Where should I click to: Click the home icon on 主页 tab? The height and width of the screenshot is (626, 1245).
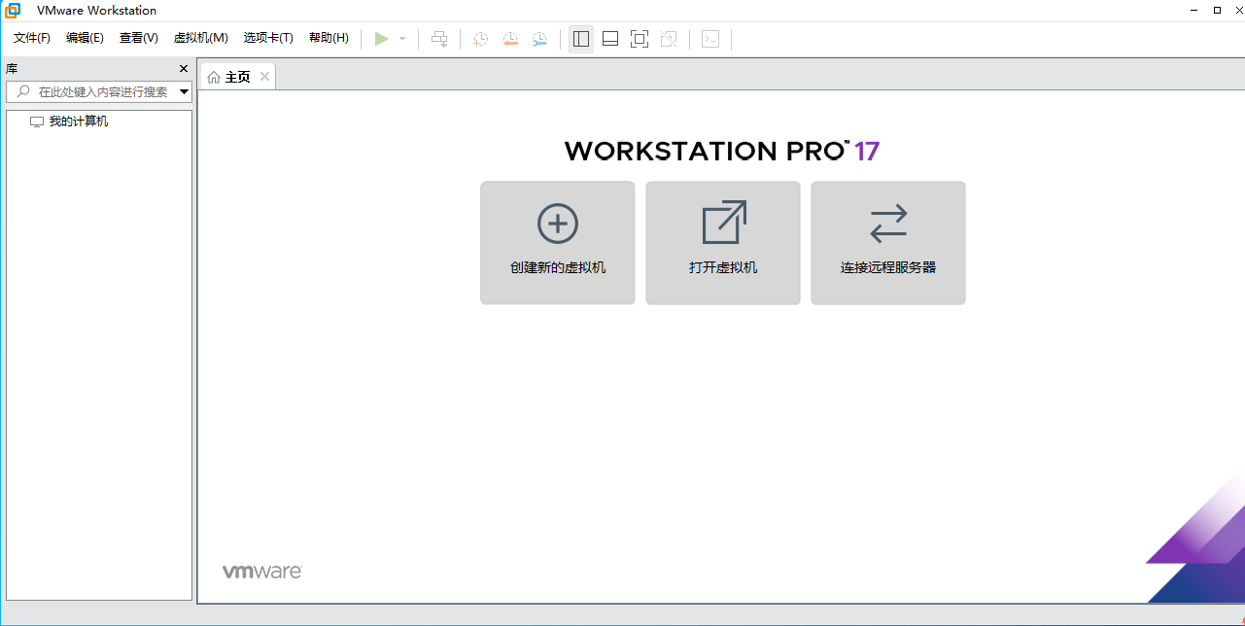(214, 77)
